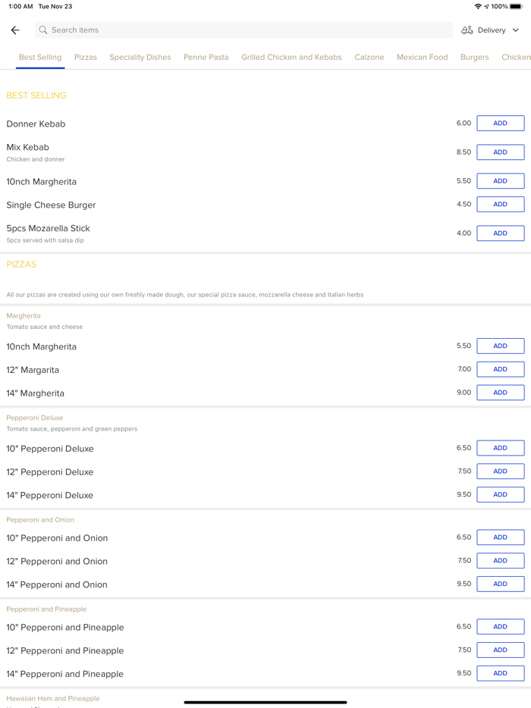
Task: Add 5pcs Mozarella Stick to basket
Action: click(500, 233)
